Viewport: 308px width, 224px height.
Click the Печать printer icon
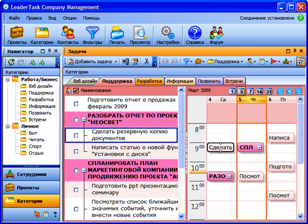coord(117,33)
